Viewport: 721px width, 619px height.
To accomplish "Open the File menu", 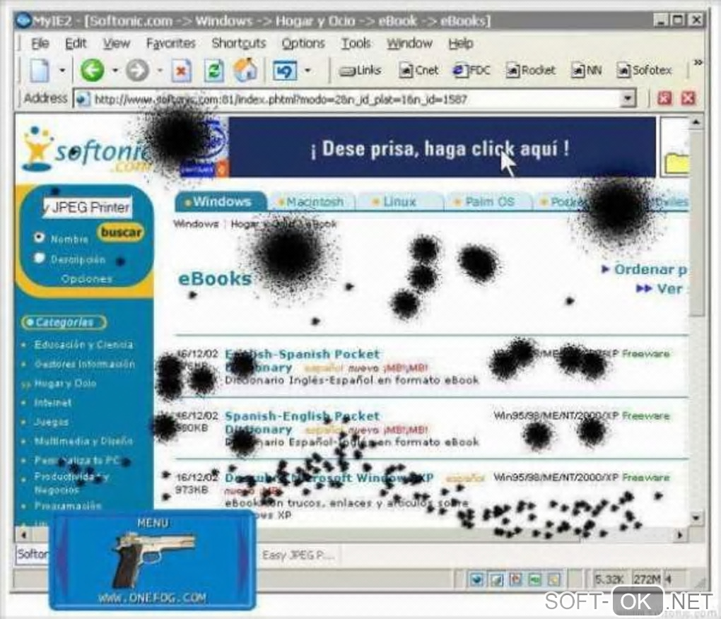I will coord(40,43).
